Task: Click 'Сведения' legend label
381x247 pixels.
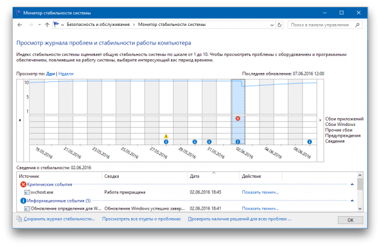Action: coord(335,141)
